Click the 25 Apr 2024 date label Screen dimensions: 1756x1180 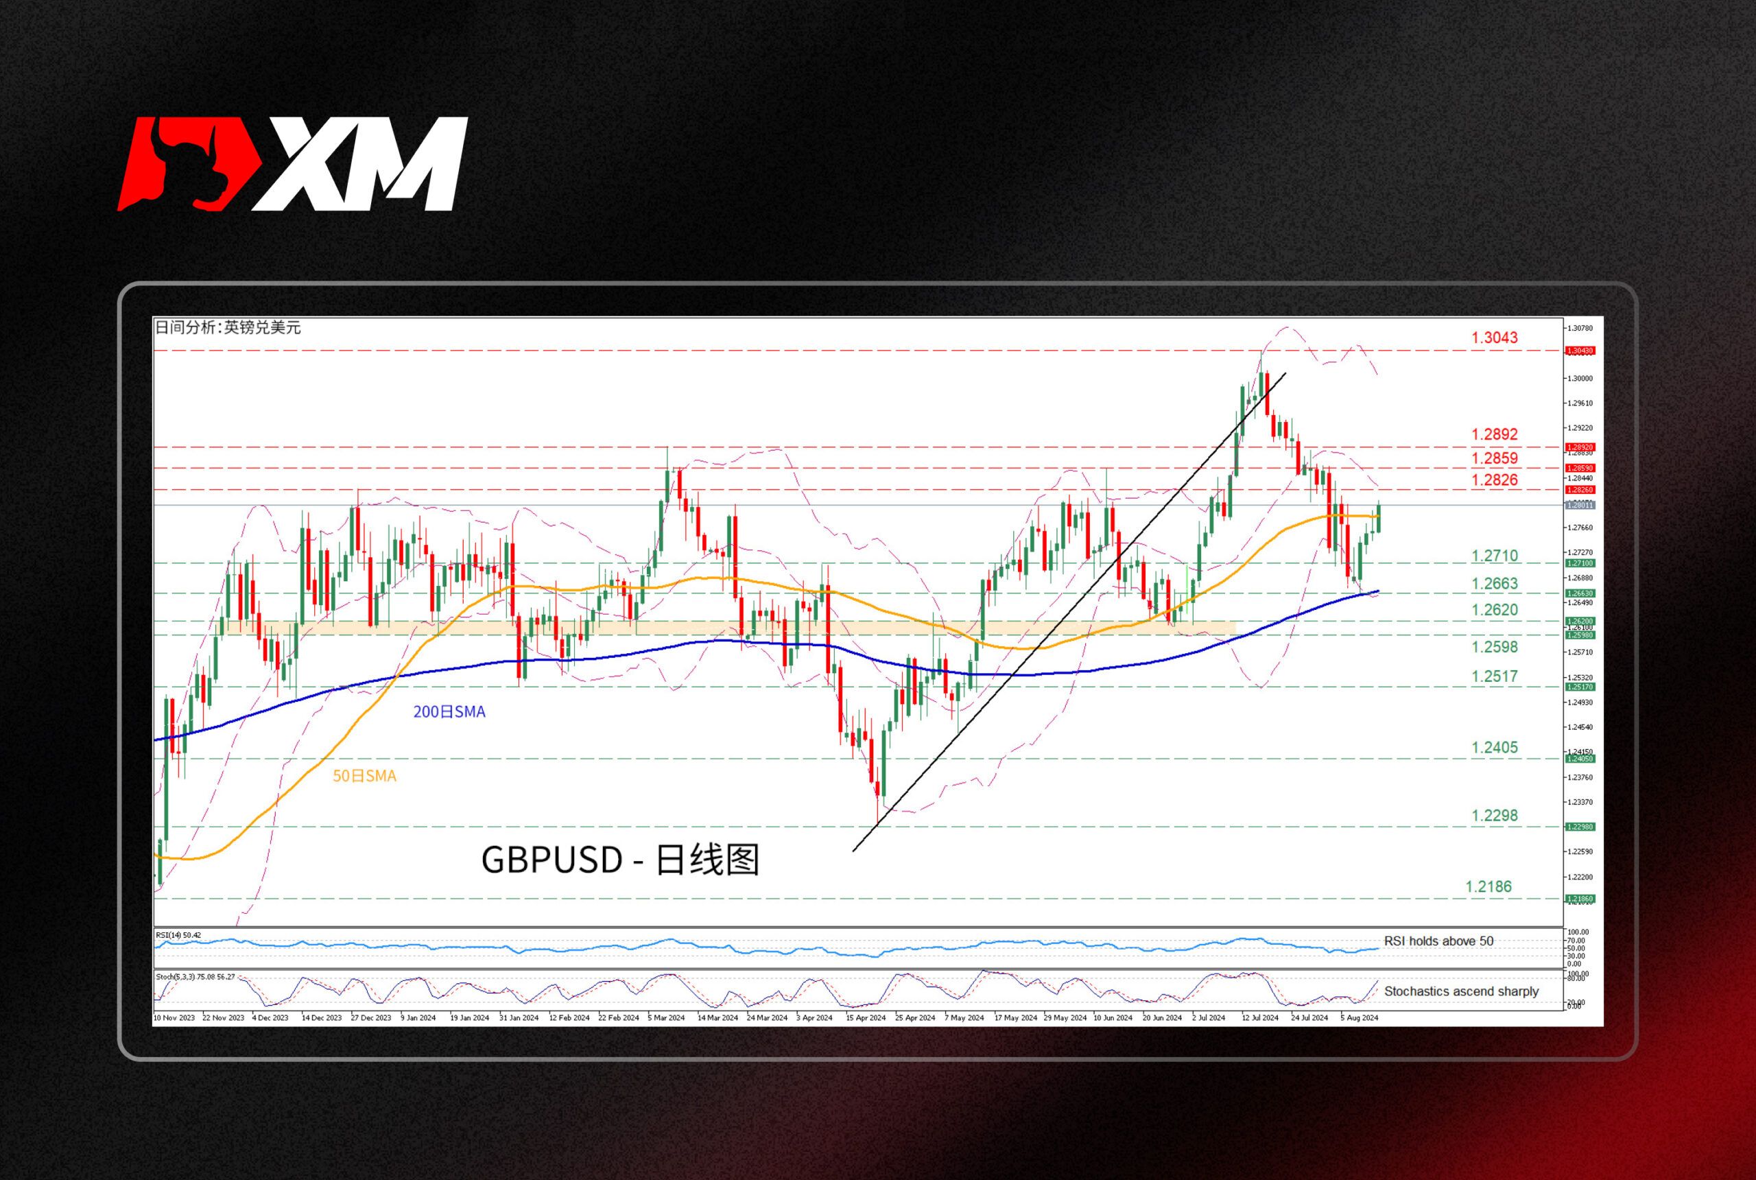point(915,1017)
